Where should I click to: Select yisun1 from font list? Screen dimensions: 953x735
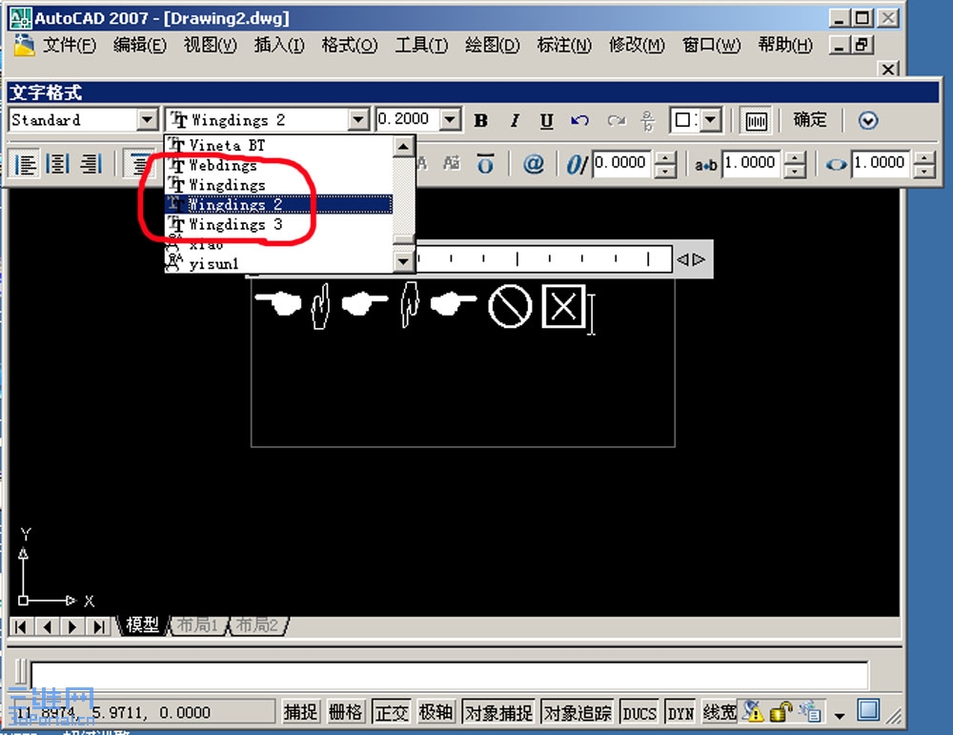279,263
